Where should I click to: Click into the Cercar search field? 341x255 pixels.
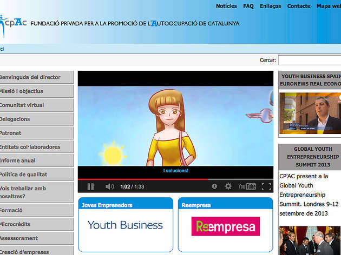310,60
